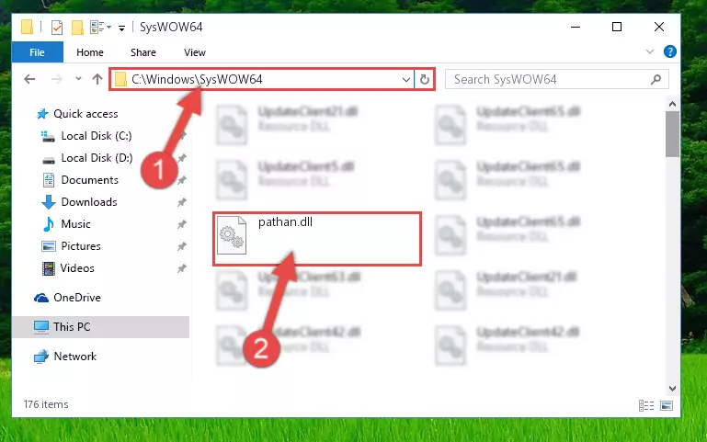Select the pathan.dll file name

coord(285,222)
